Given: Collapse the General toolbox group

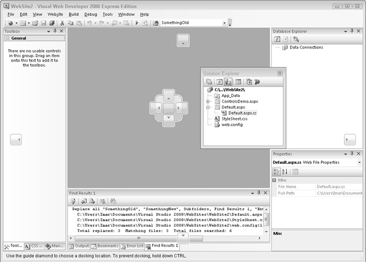Looking at the screenshot, I should pos(7,38).
